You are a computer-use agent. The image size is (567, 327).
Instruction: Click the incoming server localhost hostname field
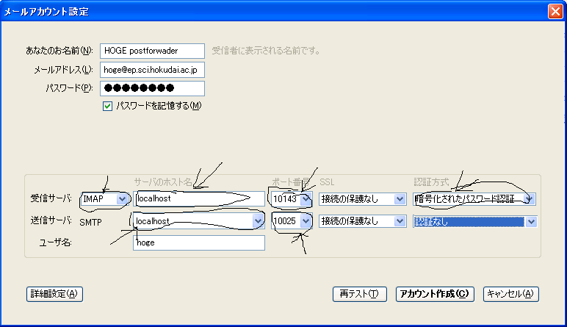198,198
